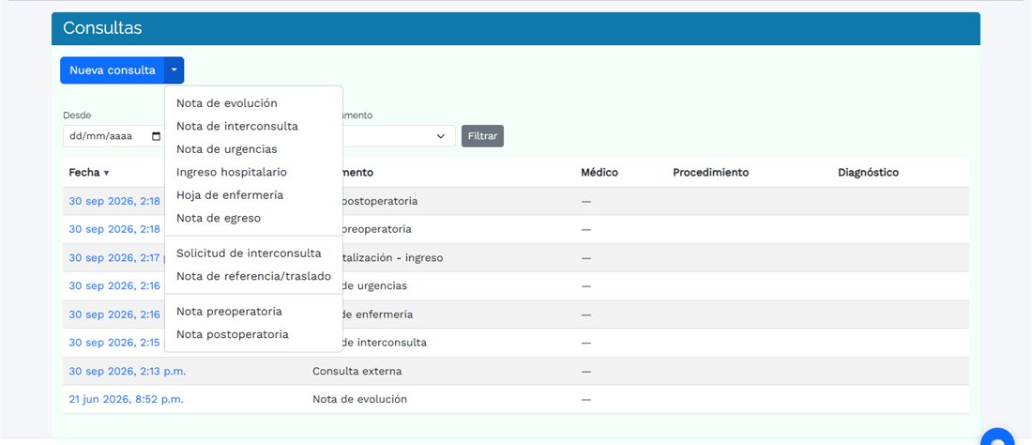Open the calendar picker icon in Desde
Image resolution: width=1032 pixels, height=445 pixels.
(156, 136)
